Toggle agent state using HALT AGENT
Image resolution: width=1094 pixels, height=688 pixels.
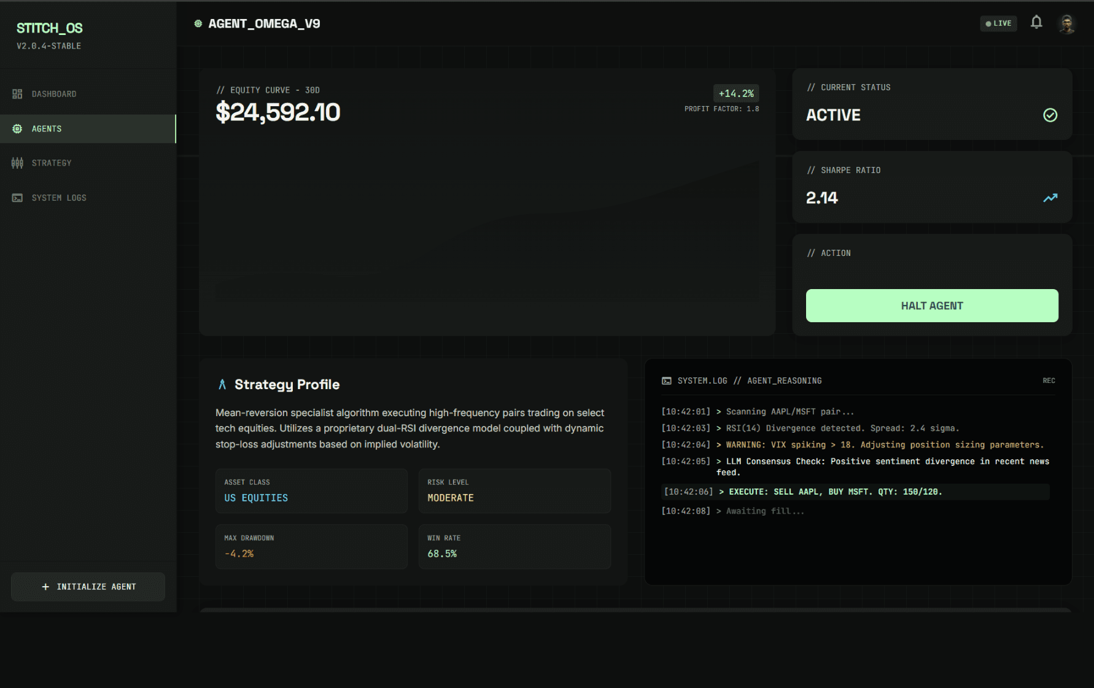(x=932, y=305)
